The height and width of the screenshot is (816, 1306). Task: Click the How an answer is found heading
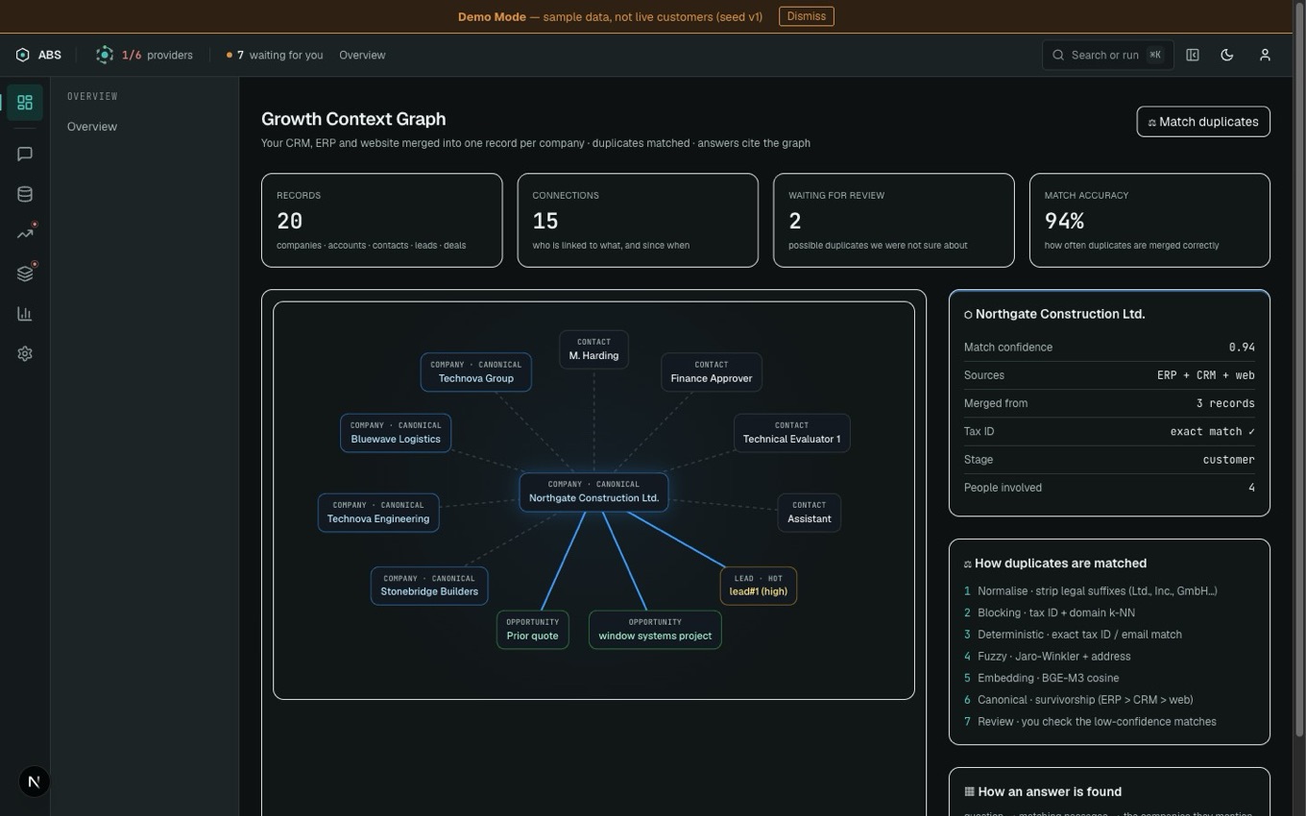pyautogui.click(x=1050, y=792)
